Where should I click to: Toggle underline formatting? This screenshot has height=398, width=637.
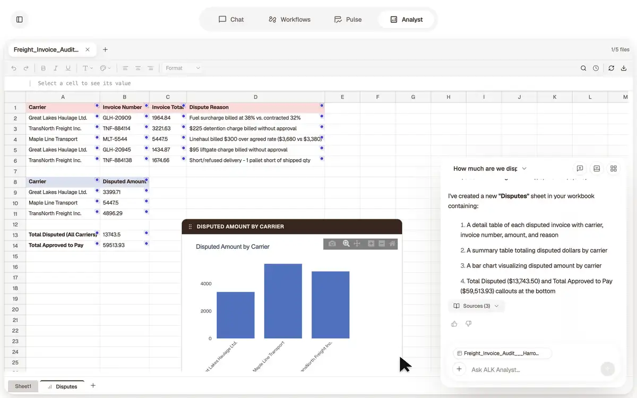[68, 68]
